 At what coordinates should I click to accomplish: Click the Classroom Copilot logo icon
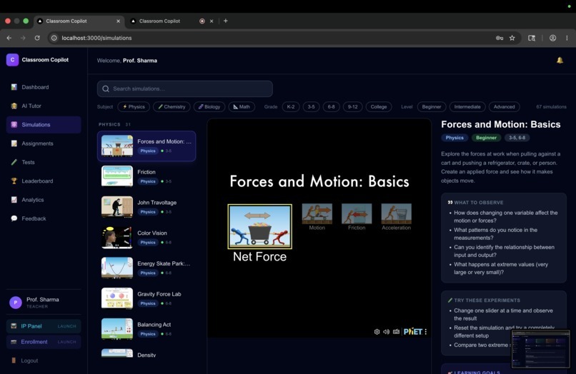coord(12,60)
